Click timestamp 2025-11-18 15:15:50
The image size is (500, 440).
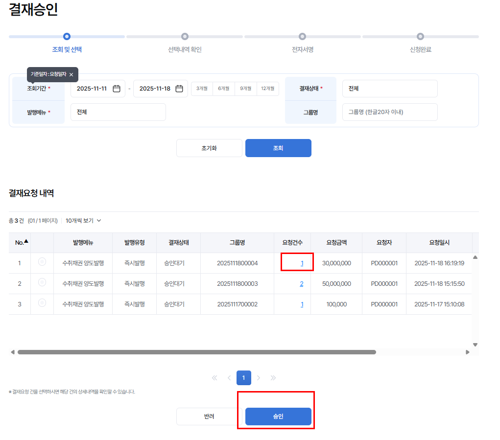439,283
